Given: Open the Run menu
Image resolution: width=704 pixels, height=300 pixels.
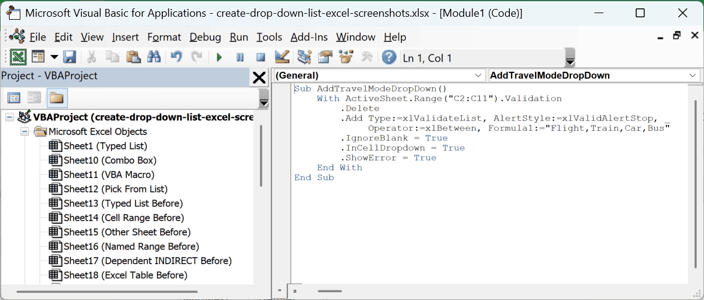Looking at the screenshot, I should click(239, 36).
